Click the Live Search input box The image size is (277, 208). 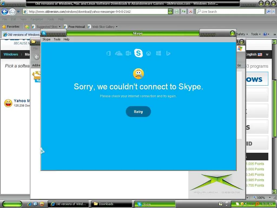[230, 12]
